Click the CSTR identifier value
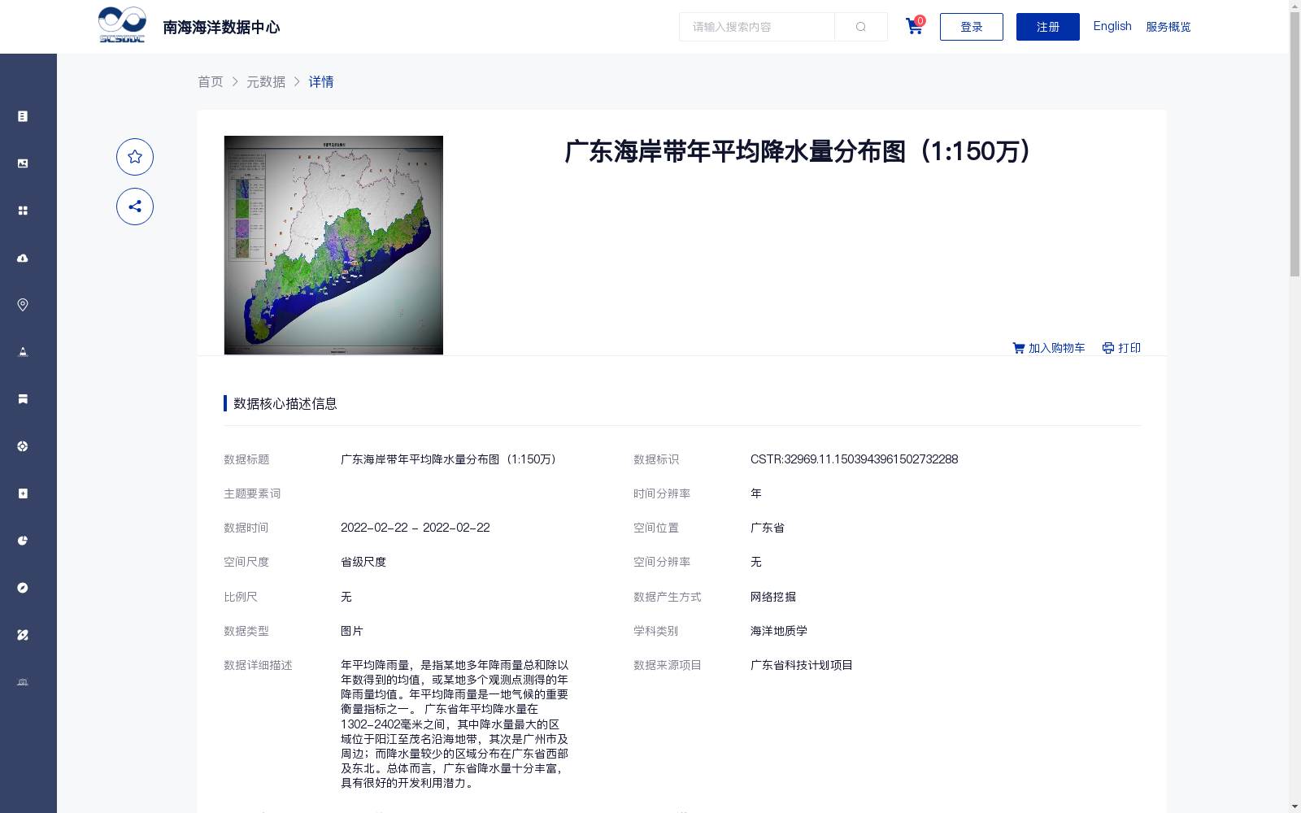The width and height of the screenshot is (1301, 813). coord(854,459)
